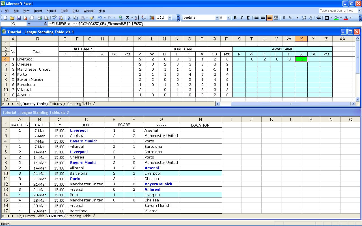Apply the green Fill Color swatch
The height and width of the screenshot is (226, 362).
point(336,18)
